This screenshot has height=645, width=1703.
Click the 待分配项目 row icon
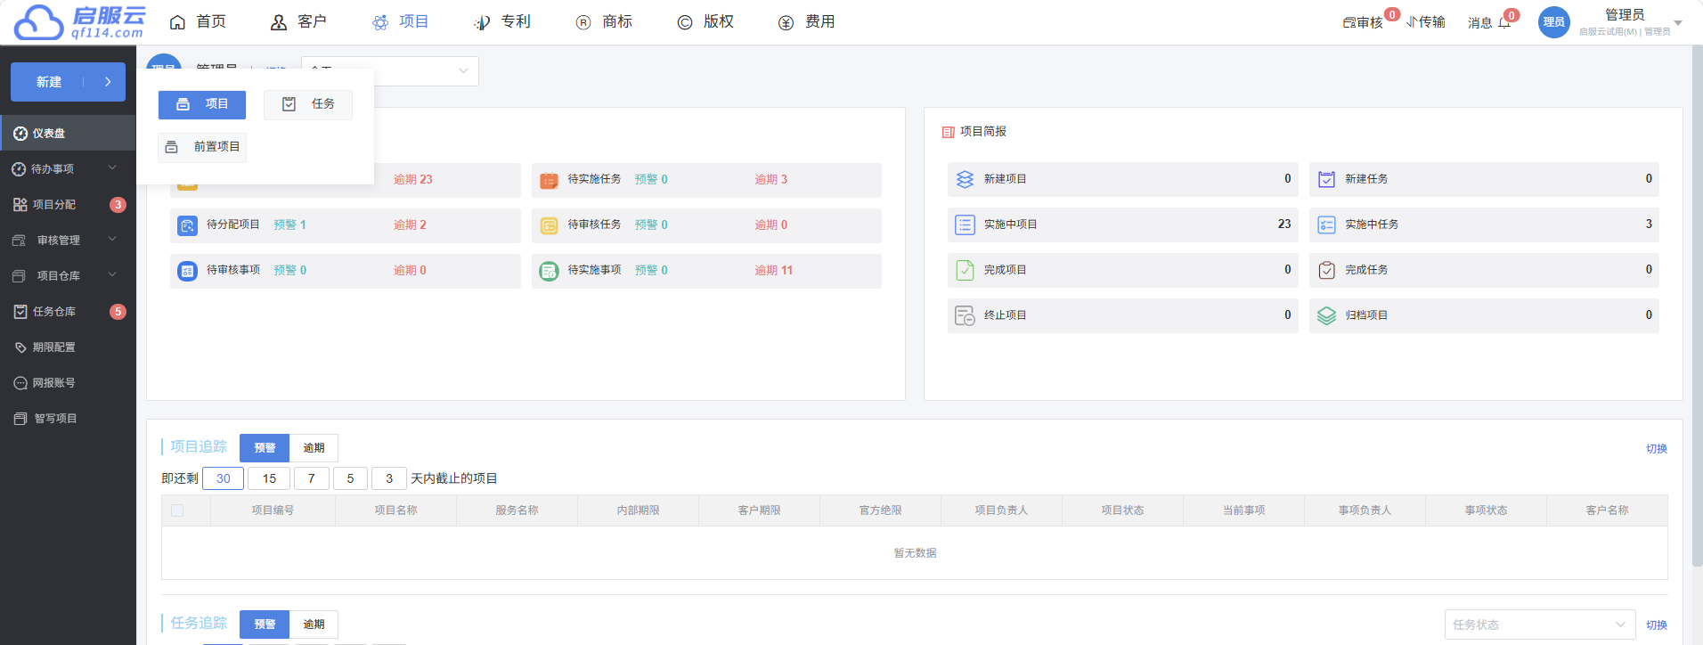coord(187,225)
